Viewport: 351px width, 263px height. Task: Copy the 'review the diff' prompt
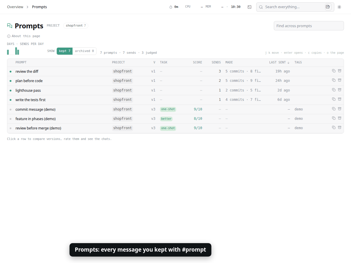[x=334, y=71]
